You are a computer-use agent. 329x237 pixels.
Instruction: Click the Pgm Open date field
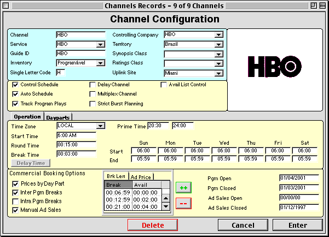coord(299,178)
